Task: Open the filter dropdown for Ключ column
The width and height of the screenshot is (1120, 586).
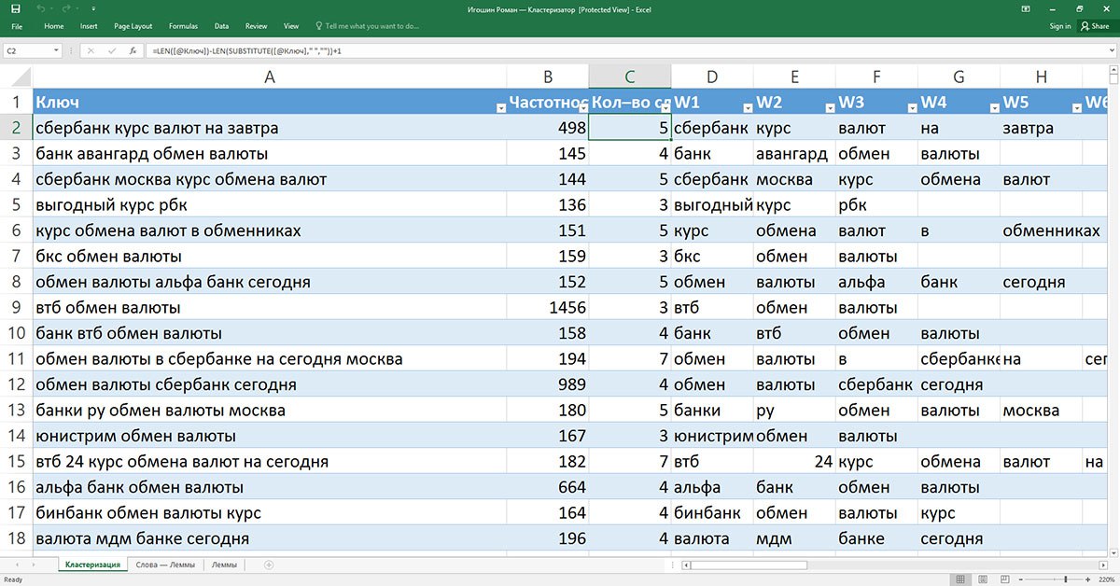Action: (x=500, y=107)
